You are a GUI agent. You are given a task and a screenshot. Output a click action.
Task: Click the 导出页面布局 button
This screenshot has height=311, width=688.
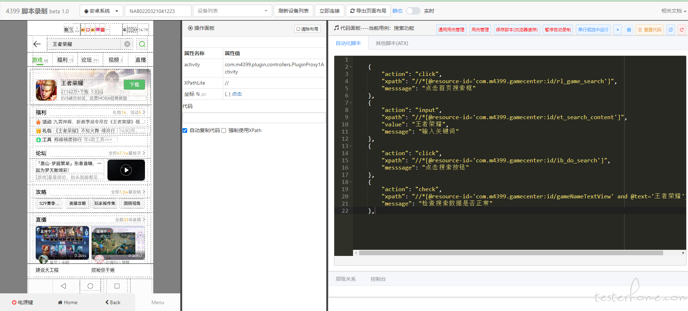[368, 11]
